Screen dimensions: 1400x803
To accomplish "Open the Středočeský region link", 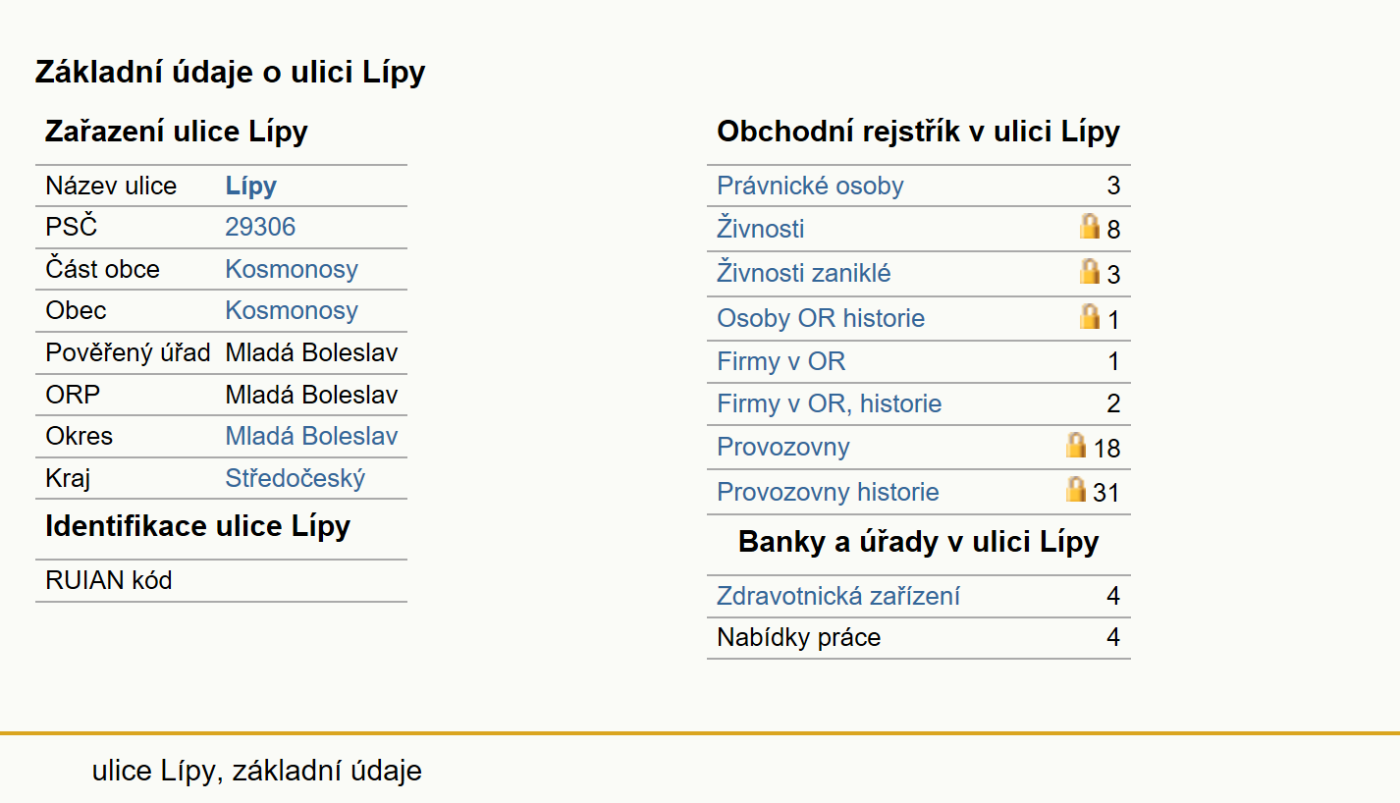I will click(x=296, y=478).
